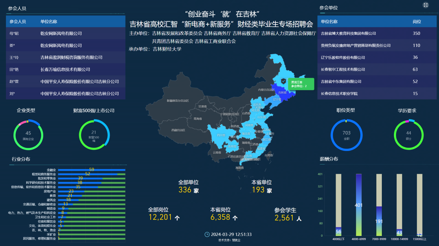Image resolution: width=439 pixels, height=246 pixels.
Task: Click 辽宁省 on the China map
Action: point(276,100)
